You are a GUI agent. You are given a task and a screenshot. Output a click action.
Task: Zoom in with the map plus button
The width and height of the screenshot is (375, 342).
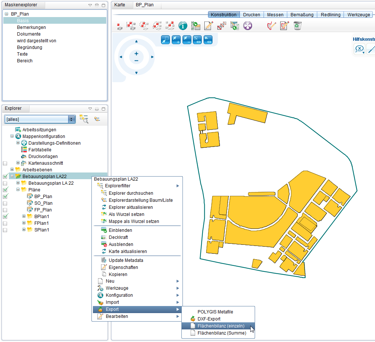click(x=136, y=54)
